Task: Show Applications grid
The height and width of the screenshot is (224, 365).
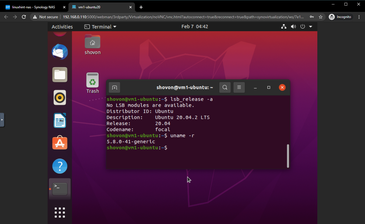Action: point(60,212)
